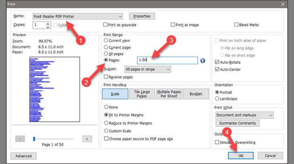Click the blue info icon beside Pages field

coord(203,61)
